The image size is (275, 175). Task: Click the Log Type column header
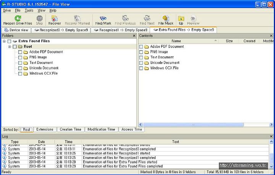point(15,142)
